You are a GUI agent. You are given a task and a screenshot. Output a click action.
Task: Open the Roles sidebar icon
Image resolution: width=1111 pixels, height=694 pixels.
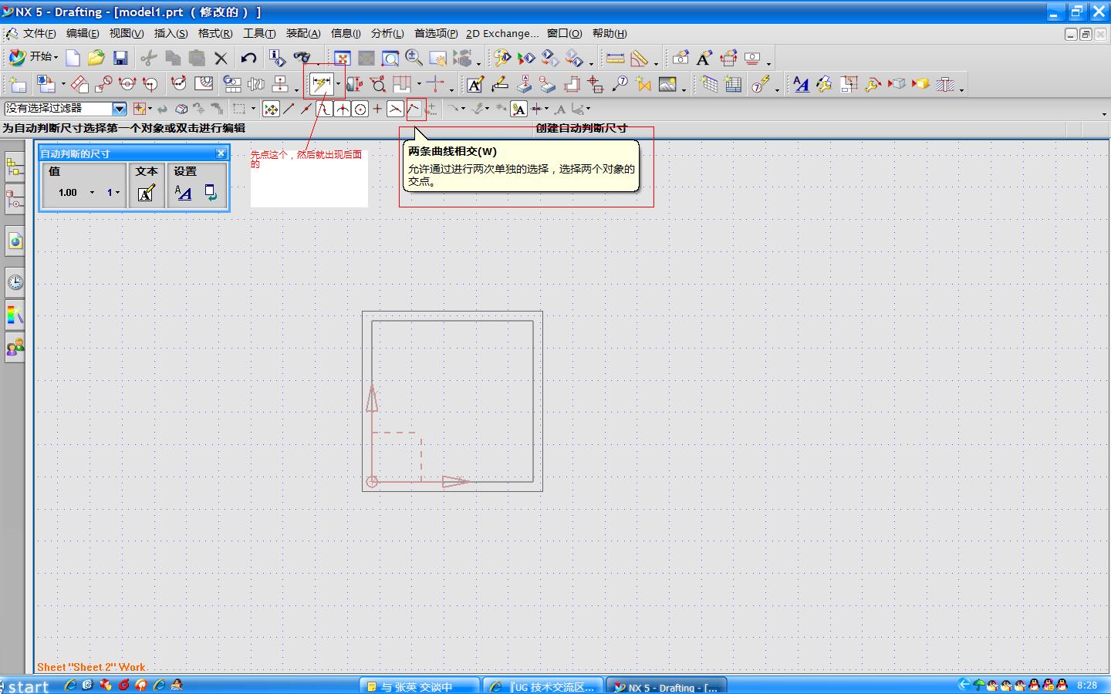click(x=15, y=348)
